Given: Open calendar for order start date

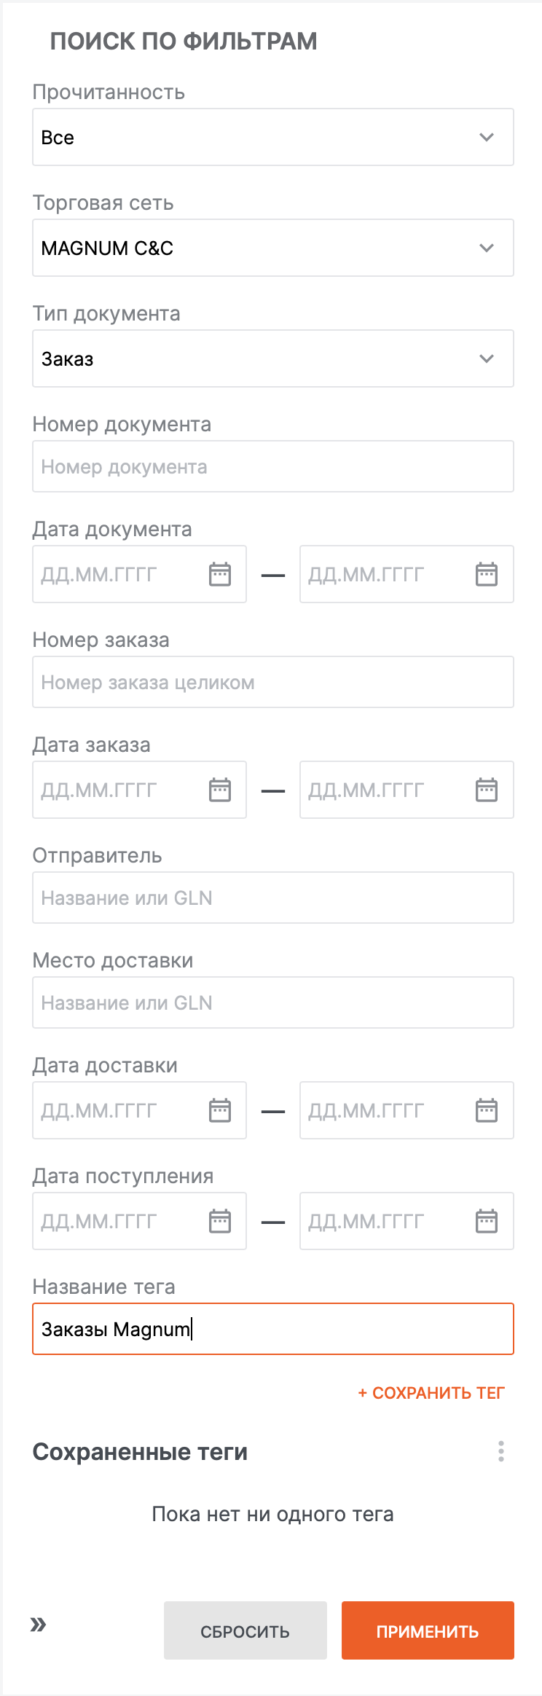Looking at the screenshot, I should coord(220,790).
